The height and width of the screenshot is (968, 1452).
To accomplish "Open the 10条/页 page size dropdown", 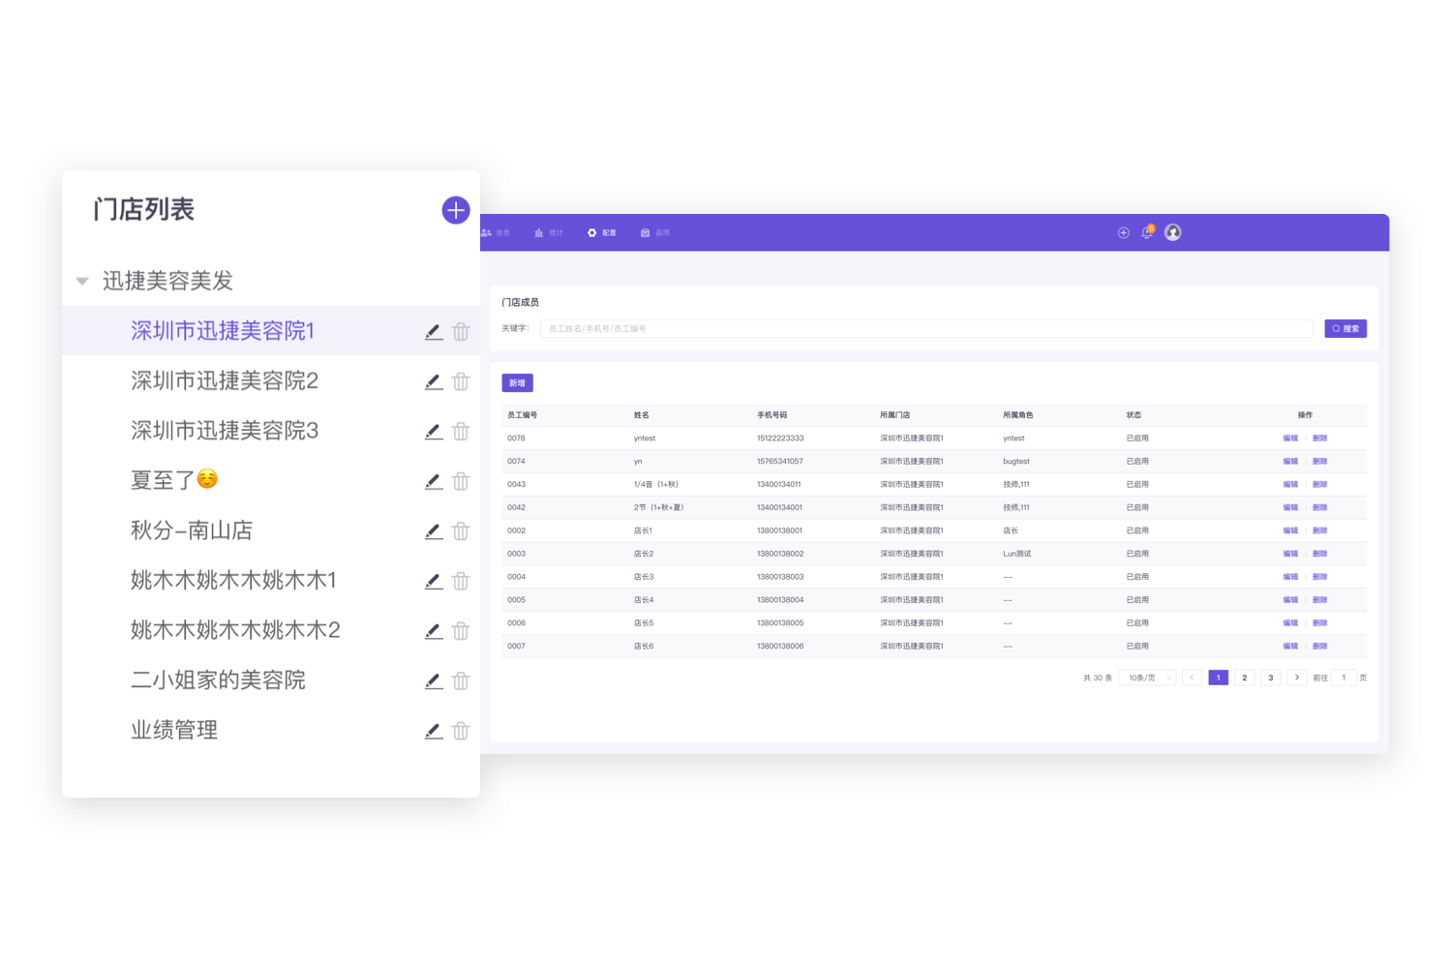I will pos(1147,678).
